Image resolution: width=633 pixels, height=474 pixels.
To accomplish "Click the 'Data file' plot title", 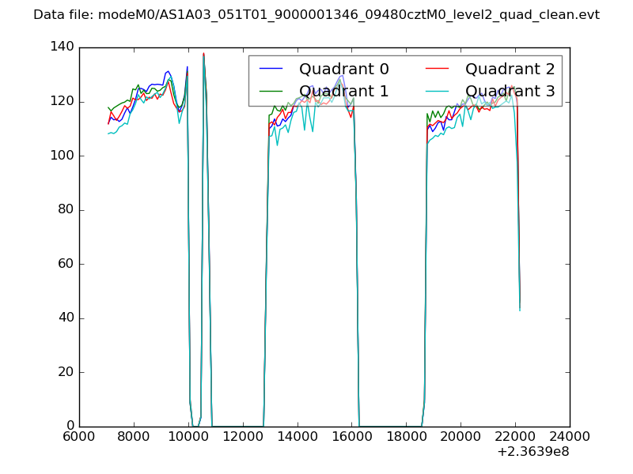I will pyautogui.click(x=316, y=15).
